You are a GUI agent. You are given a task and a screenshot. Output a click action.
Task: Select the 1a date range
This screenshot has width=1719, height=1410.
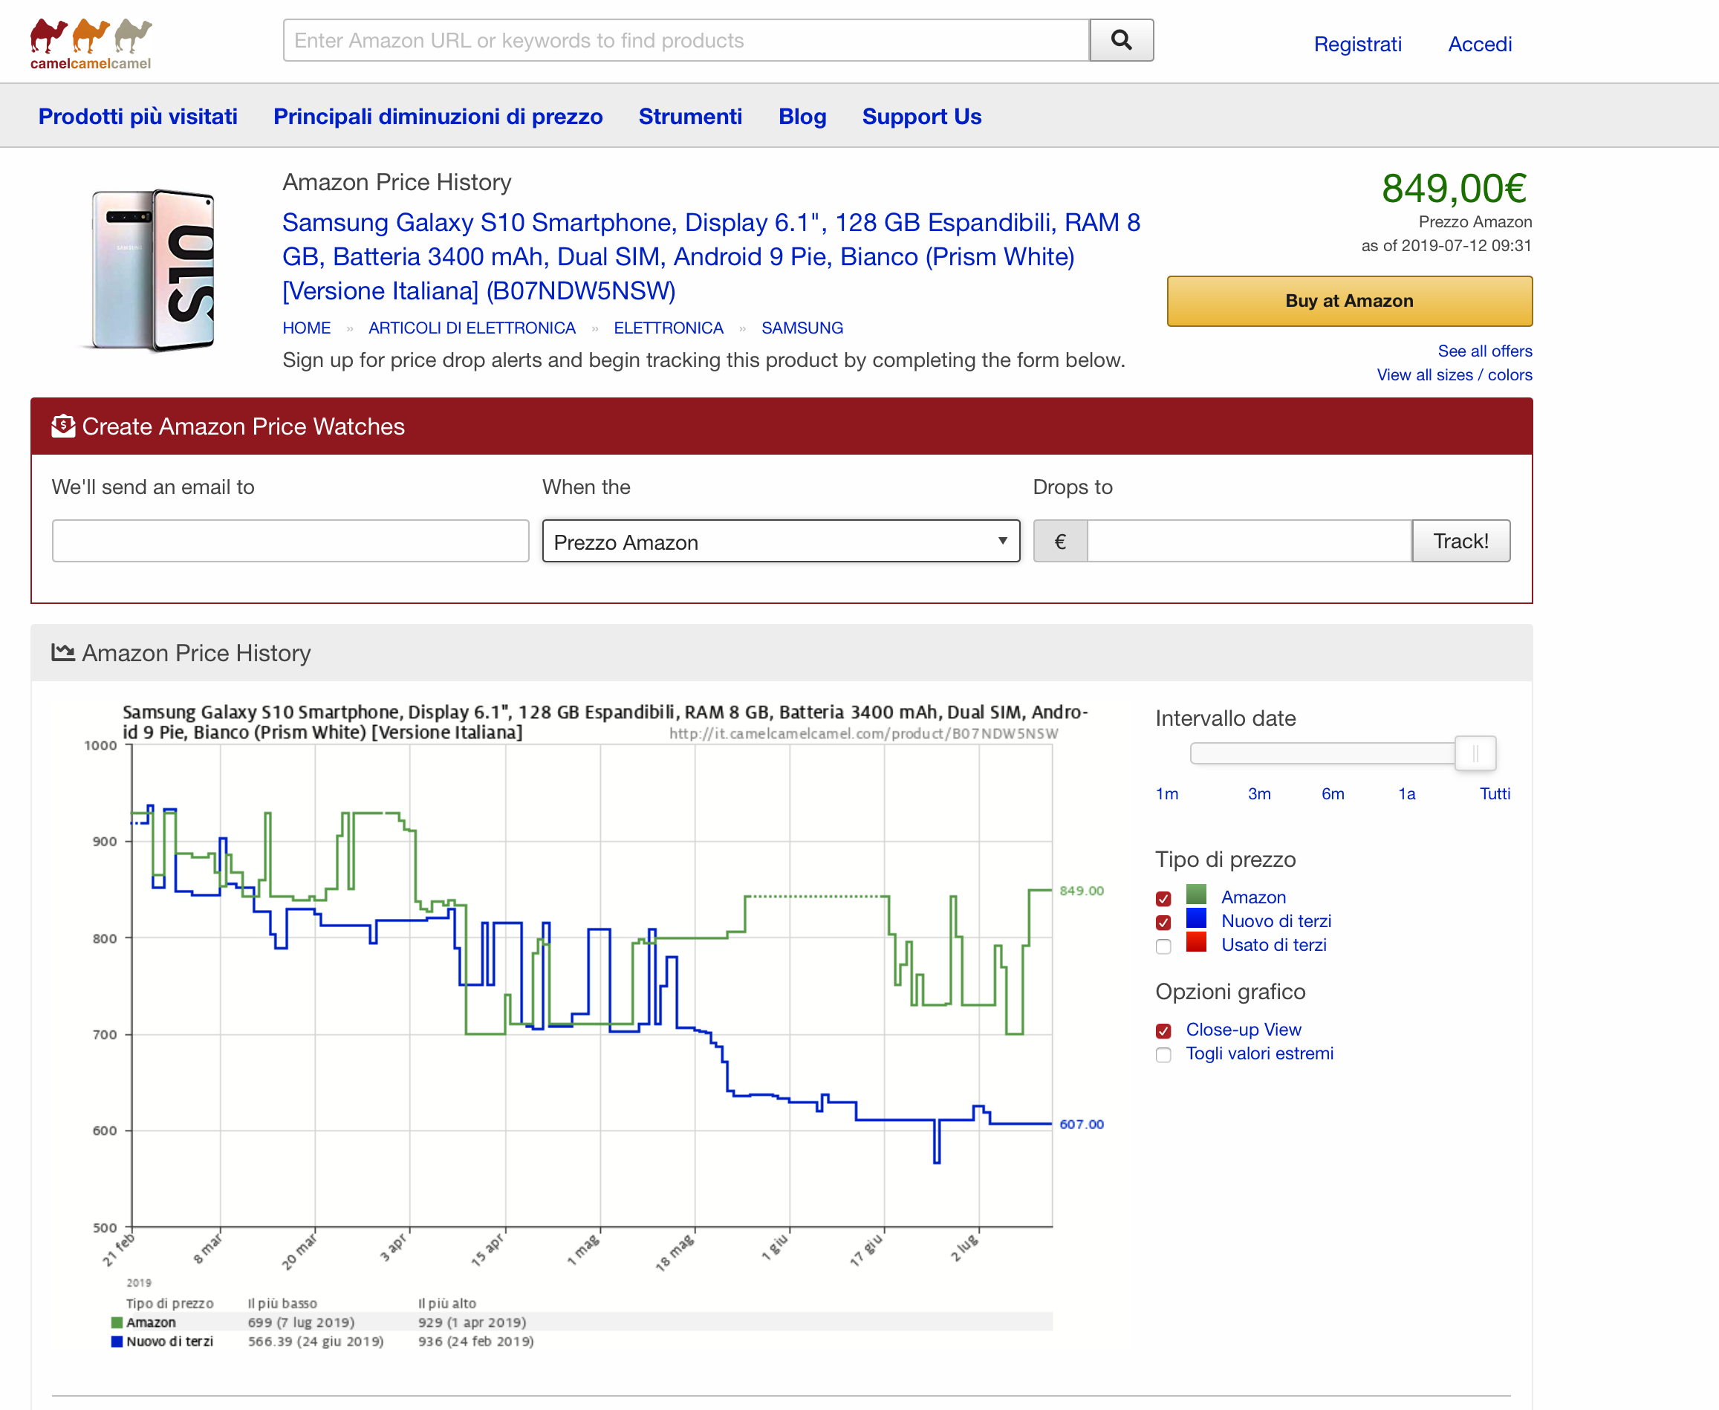tap(1406, 793)
